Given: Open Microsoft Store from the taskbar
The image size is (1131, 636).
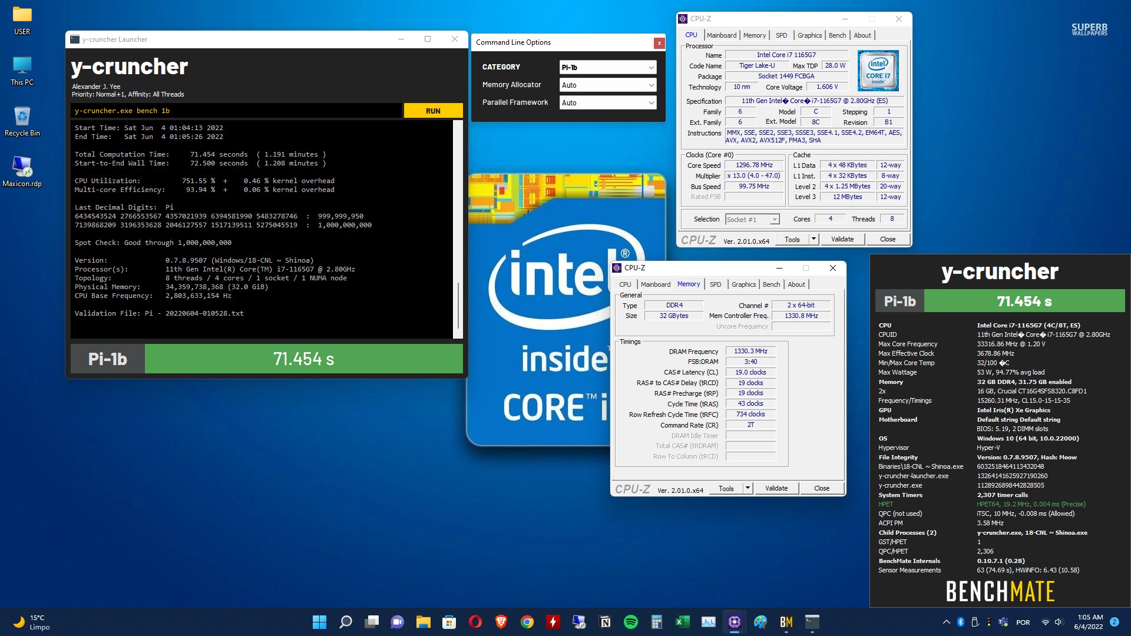Looking at the screenshot, I should (x=449, y=622).
